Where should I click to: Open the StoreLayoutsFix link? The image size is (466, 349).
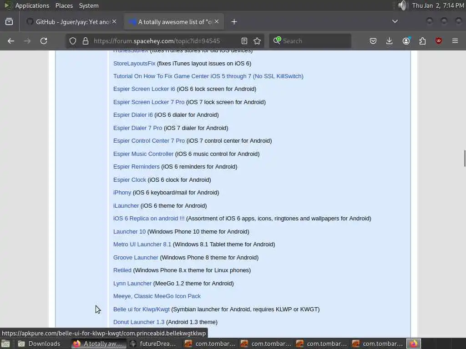point(134,63)
